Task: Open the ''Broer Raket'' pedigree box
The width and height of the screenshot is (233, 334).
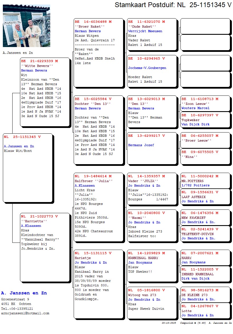Action: [99, 53]
